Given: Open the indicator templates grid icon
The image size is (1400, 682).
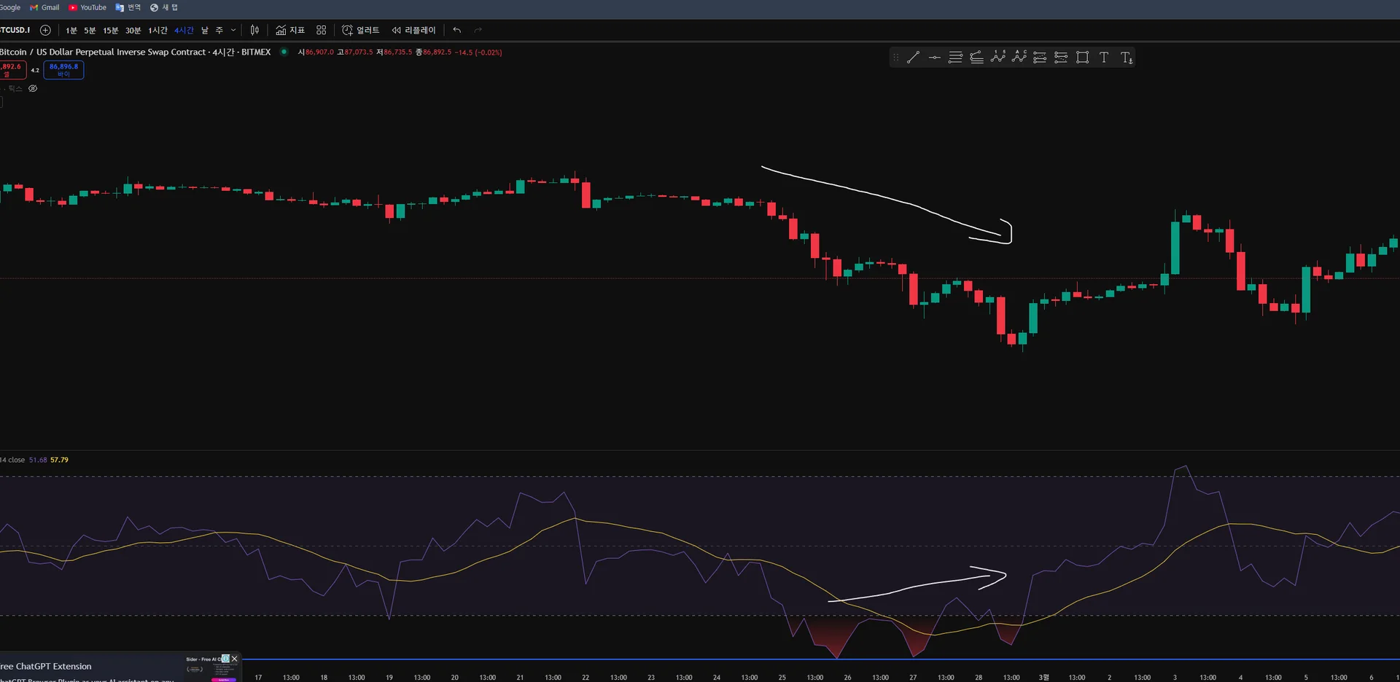Looking at the screenshot, I should pyautogui.click(x=321, y=30).
